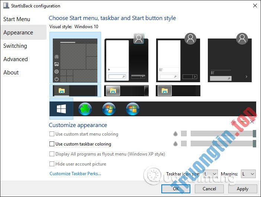Click the X icon to remove start button image
Image resolution: width=261 pixels, height=197 pixels.
pos(252,122)
